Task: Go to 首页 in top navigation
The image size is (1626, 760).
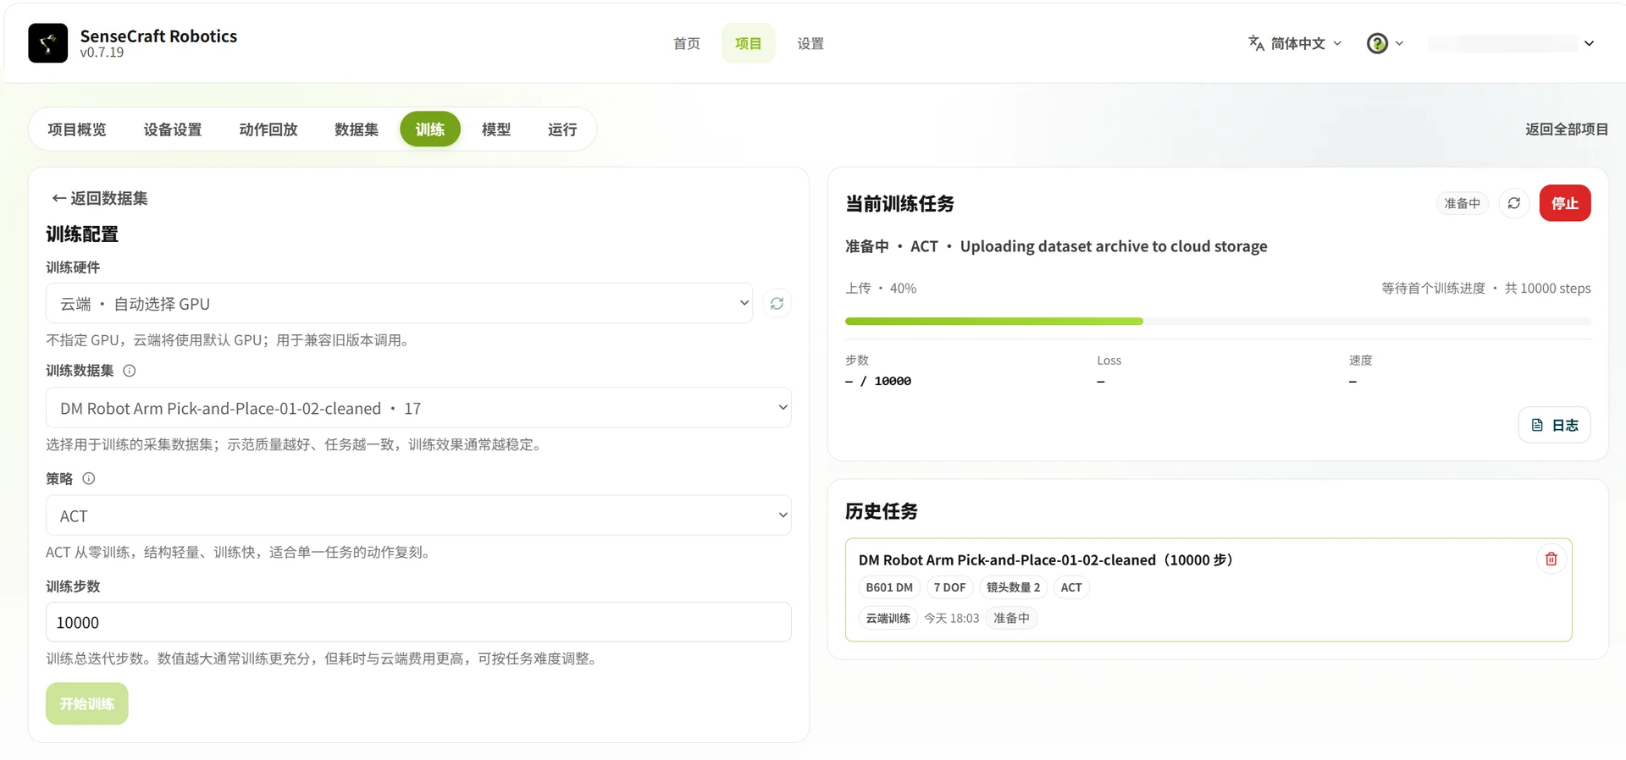Action: click(x=686, y=43)
